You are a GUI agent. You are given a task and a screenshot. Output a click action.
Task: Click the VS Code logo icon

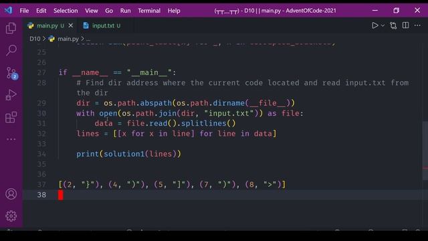point(8,11)
